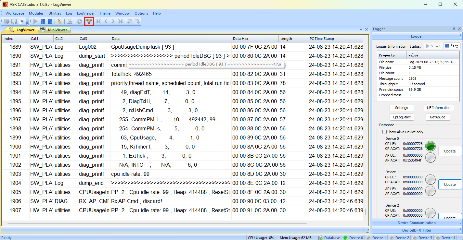Screen dimensions: 463x240
Task: Expand the DeviceID=0_Filter pane
Action: click(x=416, y=230)
